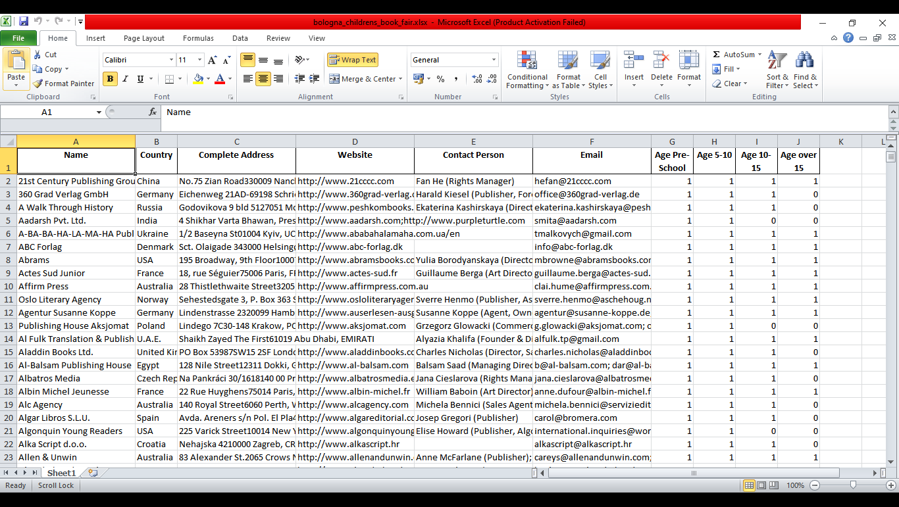
Task: Click the bottom align icon
Action: [x=278, y=60]
